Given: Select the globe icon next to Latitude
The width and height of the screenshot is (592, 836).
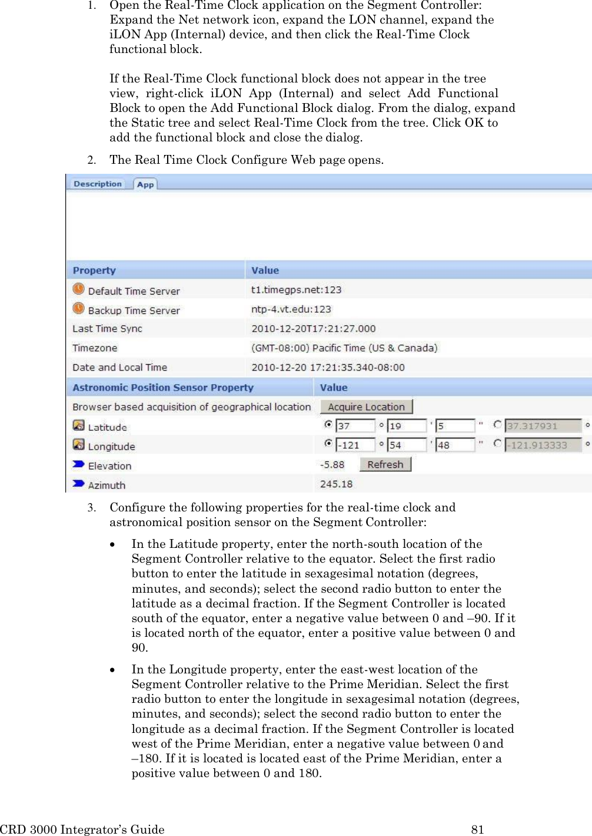Looking at the screenshot, I should (x=78, y=426).
